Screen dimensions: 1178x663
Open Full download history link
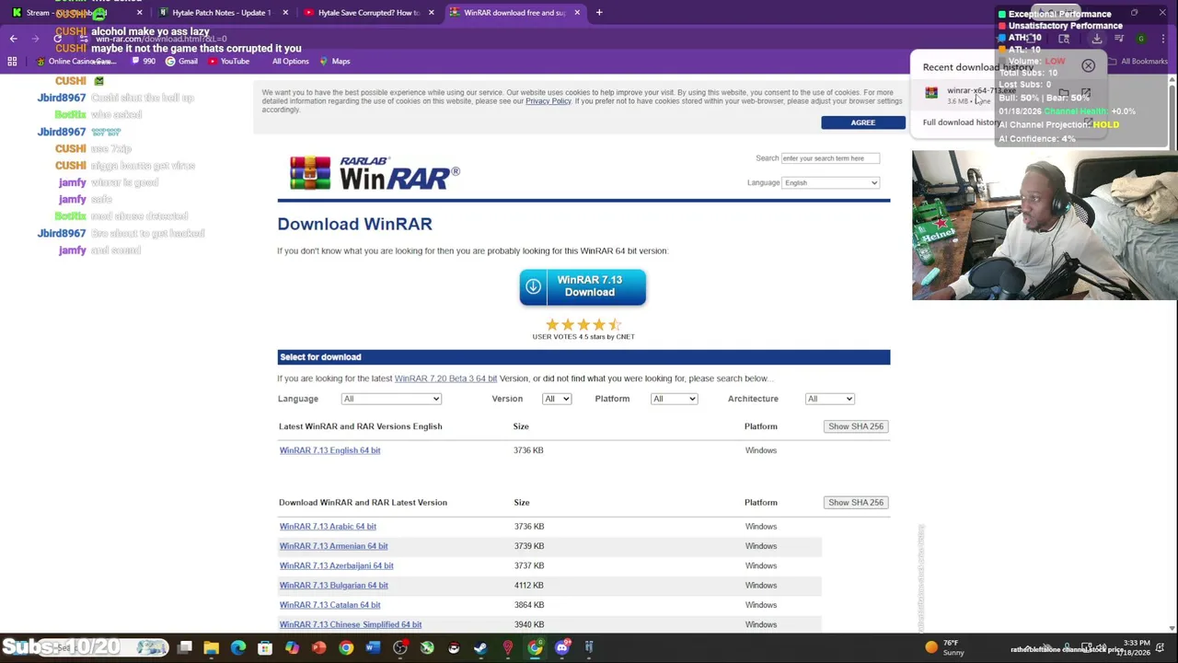pyautogui.click(x=962, y=122)
